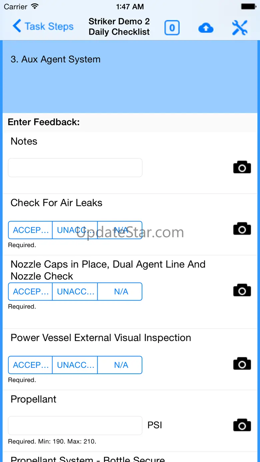
Task: Mark Power Vessel External Inspection as N/A
Action: point(120,365)
